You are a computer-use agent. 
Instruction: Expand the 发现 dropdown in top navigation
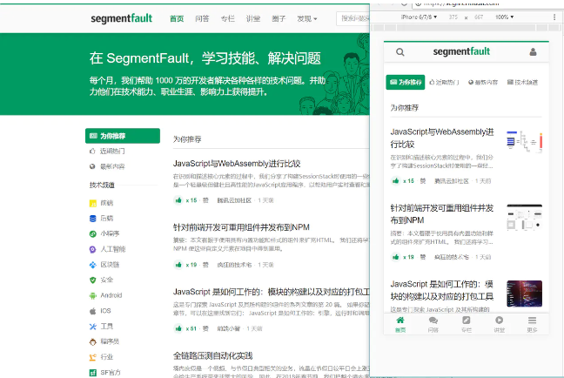coord(306,18)
